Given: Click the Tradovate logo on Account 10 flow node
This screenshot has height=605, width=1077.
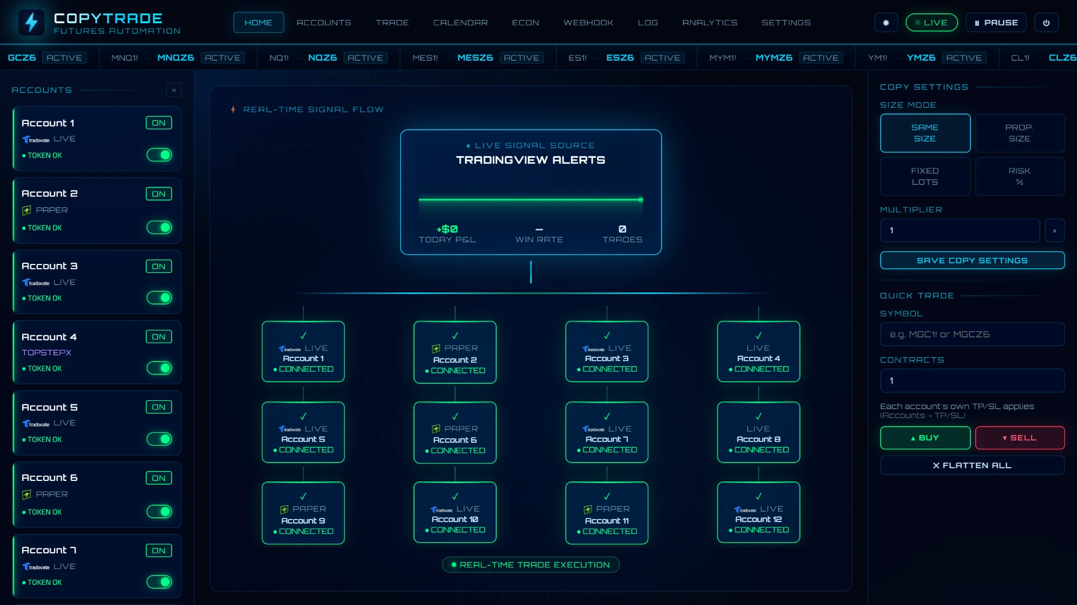Looking at the screenshot, I should 442,509.
